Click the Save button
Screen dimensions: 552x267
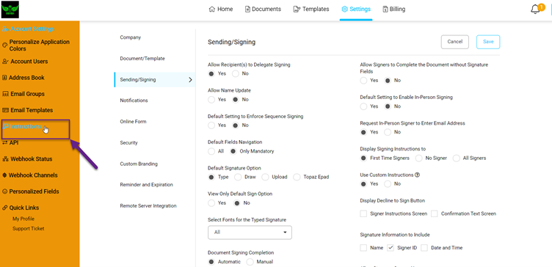[488, 42]
